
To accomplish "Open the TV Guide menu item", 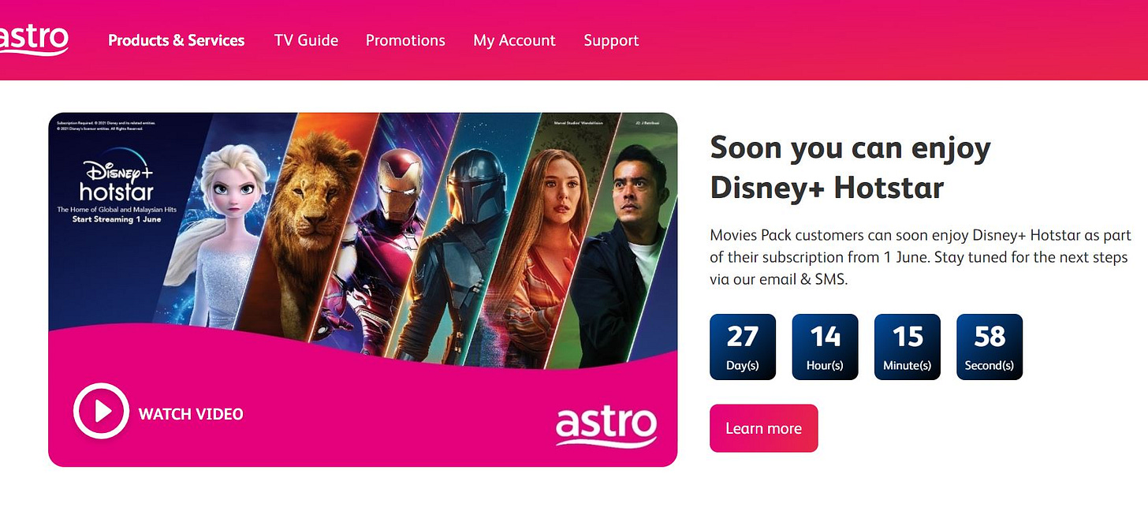I will click(x=306, y=40).
